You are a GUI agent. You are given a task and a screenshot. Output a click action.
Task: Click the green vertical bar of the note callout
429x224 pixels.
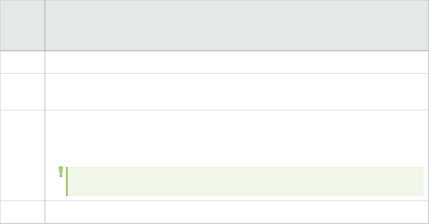click(x=66, y=181)
